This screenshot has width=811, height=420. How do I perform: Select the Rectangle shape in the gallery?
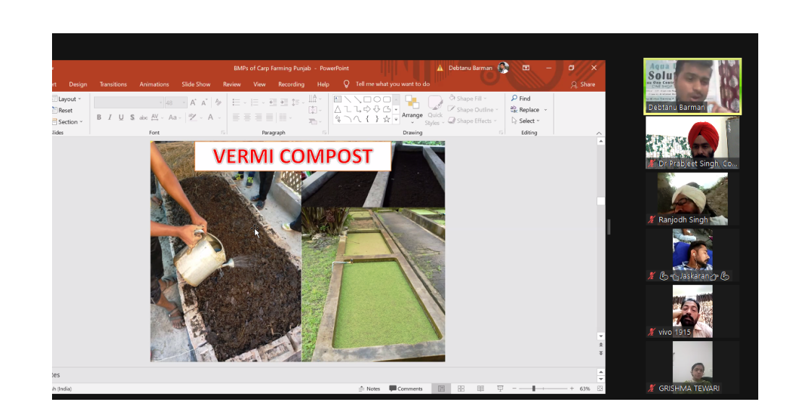367,99
